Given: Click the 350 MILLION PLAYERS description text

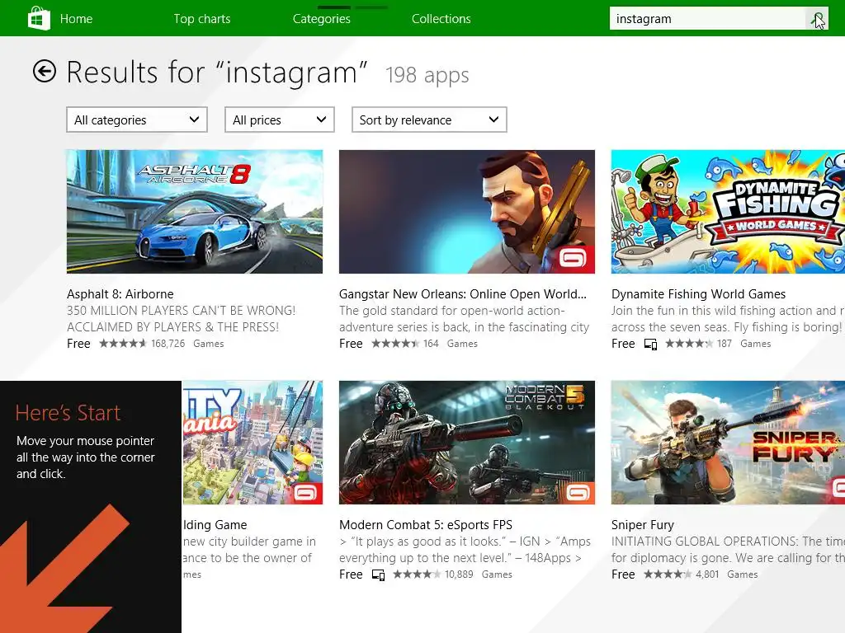Looking at the screenshot, I should pyautogui.click(x=181, y=319).
